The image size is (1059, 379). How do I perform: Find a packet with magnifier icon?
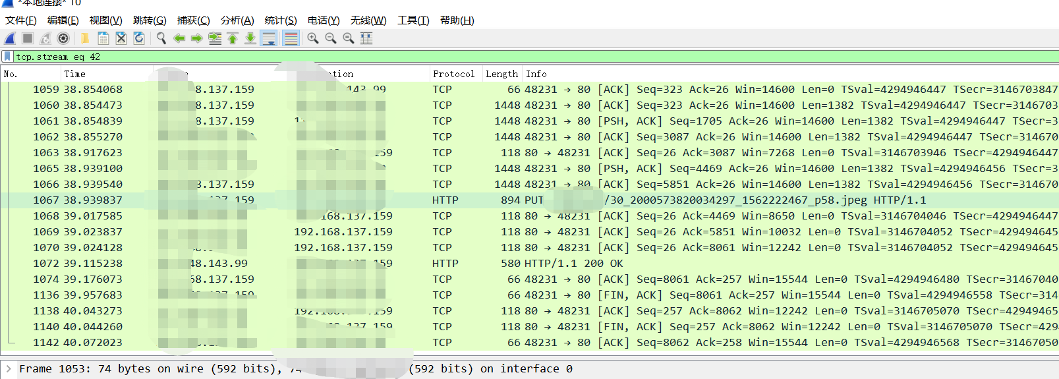(x=161, y=38)
